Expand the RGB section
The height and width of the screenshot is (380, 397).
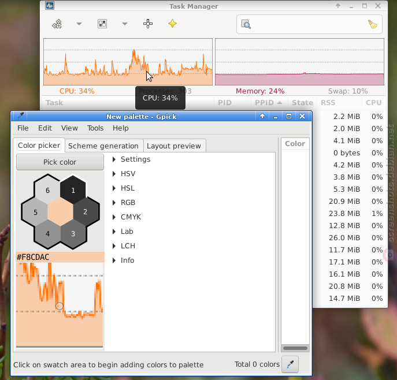pos(124,202)
